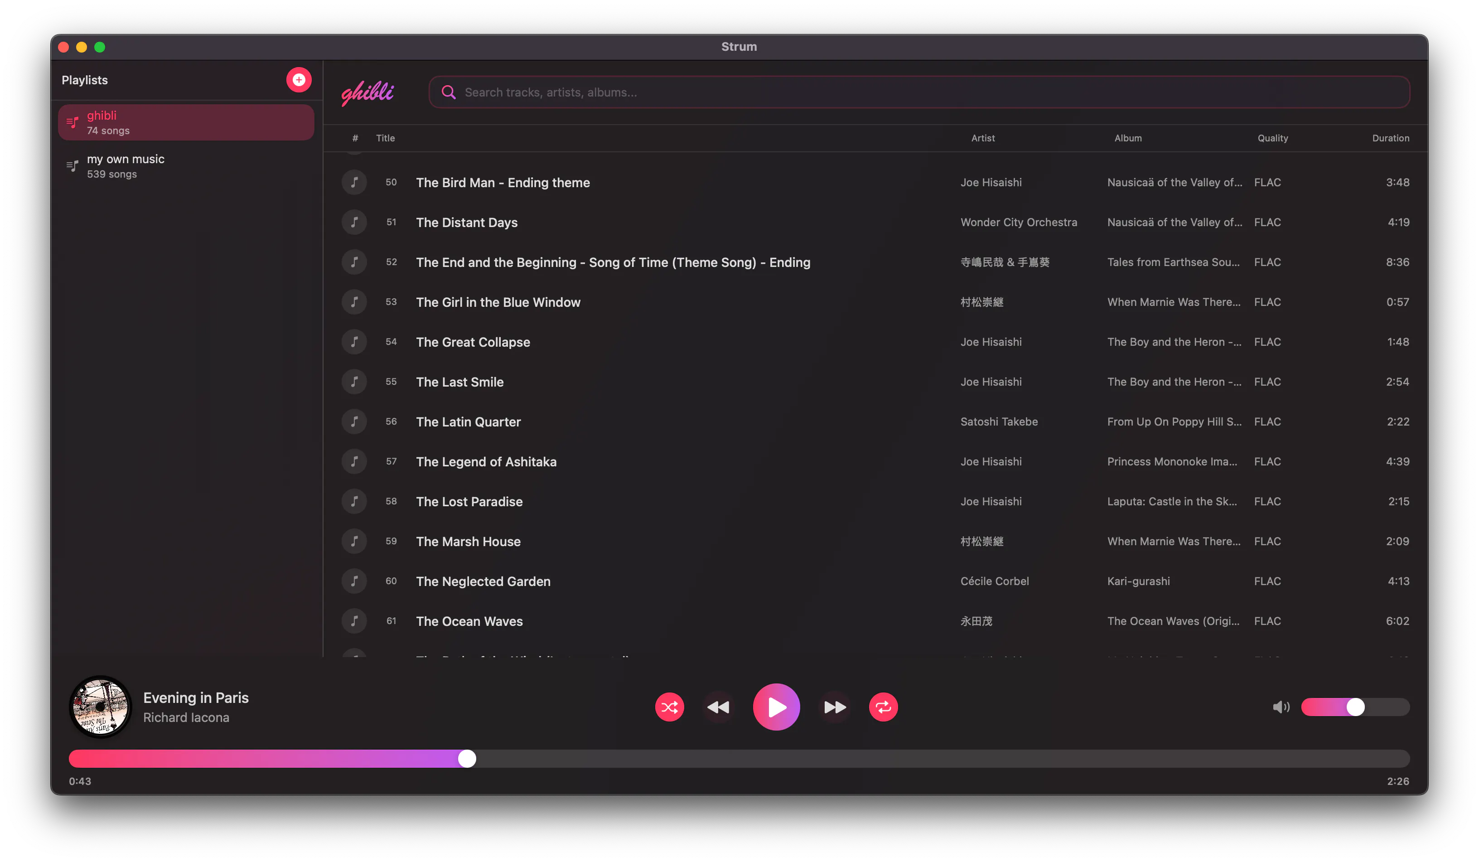Select track The Lost Paradise
The width and height of the screenshot is (1479, 862).
469,501
